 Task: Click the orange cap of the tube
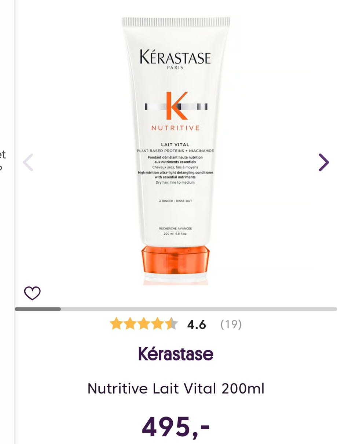pos(175,261)
